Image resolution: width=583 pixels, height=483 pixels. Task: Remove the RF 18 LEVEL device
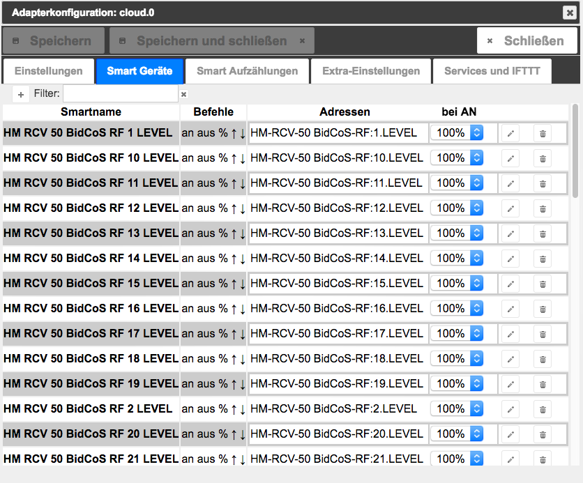[x=543, y=359]
